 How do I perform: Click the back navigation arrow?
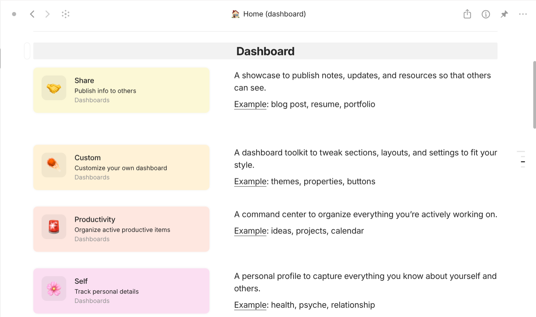(32, 14)
